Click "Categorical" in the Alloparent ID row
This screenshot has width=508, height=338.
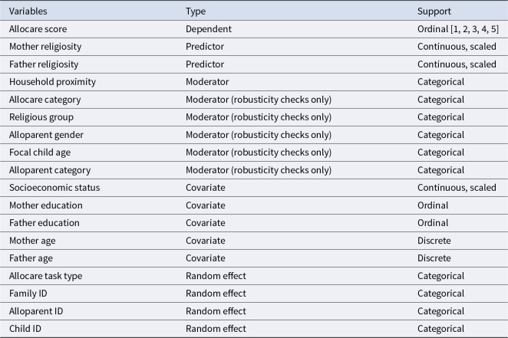[441, 311]
